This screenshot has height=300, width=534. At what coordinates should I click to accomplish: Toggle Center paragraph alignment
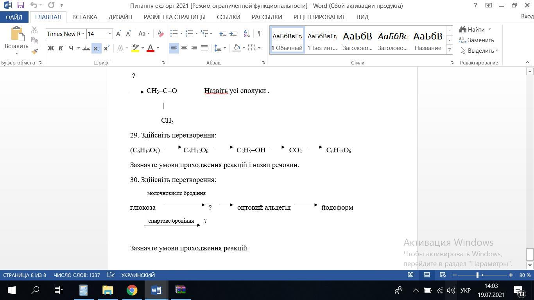coord(184,48)
